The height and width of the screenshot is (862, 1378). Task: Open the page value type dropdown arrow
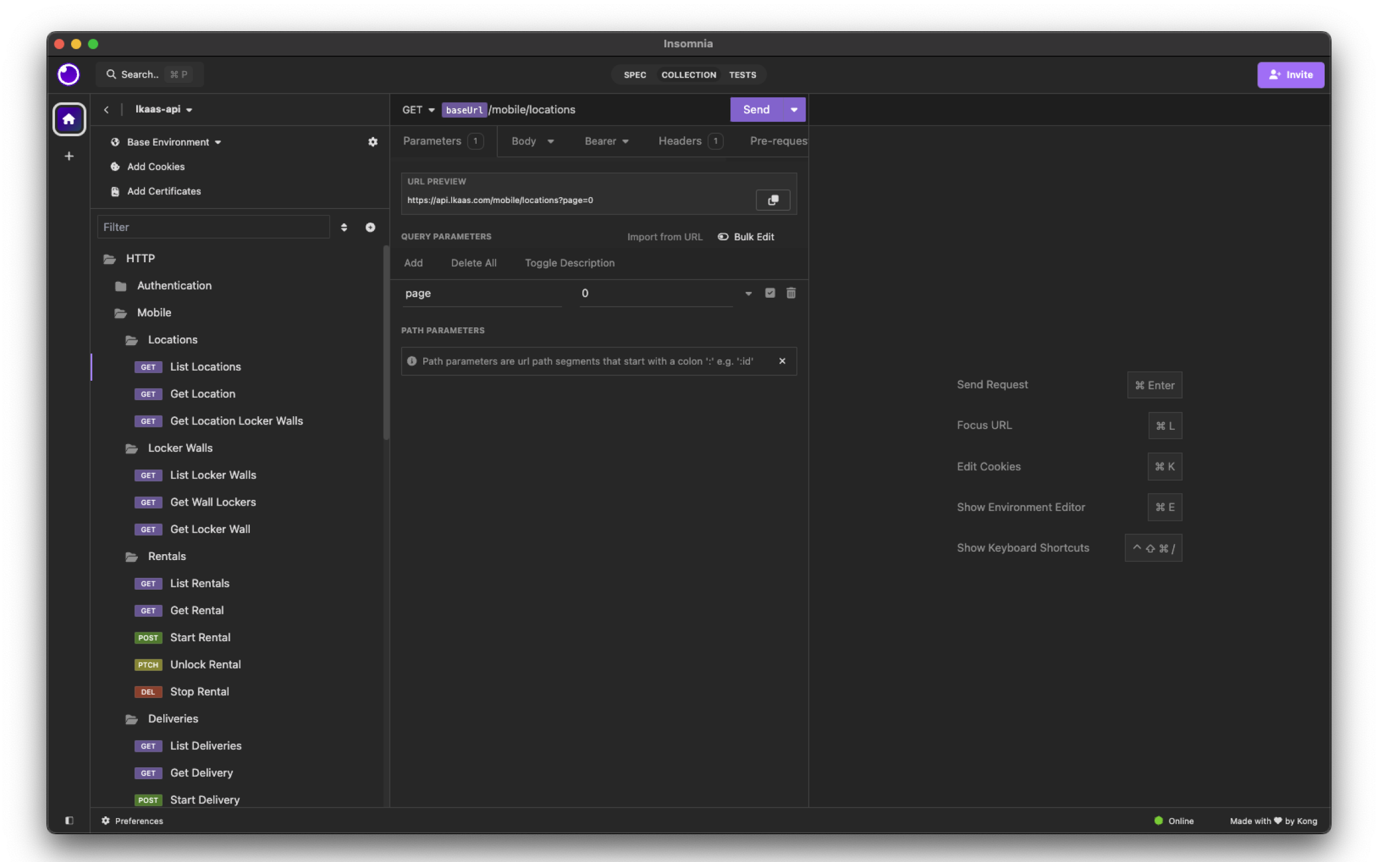pos(748,294)
